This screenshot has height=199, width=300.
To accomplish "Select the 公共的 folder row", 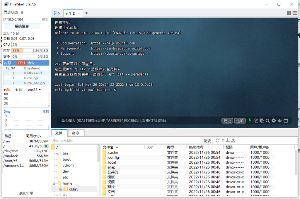I will 189,172.
